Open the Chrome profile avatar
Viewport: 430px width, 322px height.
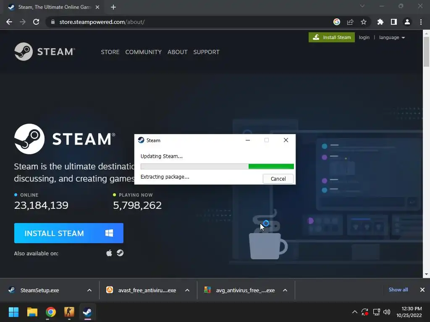pos(407,22)
